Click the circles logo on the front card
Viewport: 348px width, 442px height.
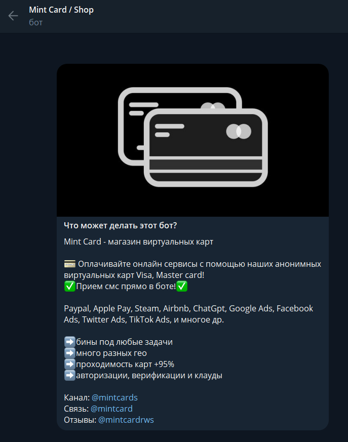tap(239, 131)
